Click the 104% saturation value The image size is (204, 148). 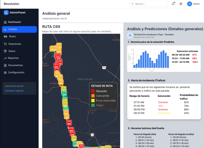tap(195, 62)
